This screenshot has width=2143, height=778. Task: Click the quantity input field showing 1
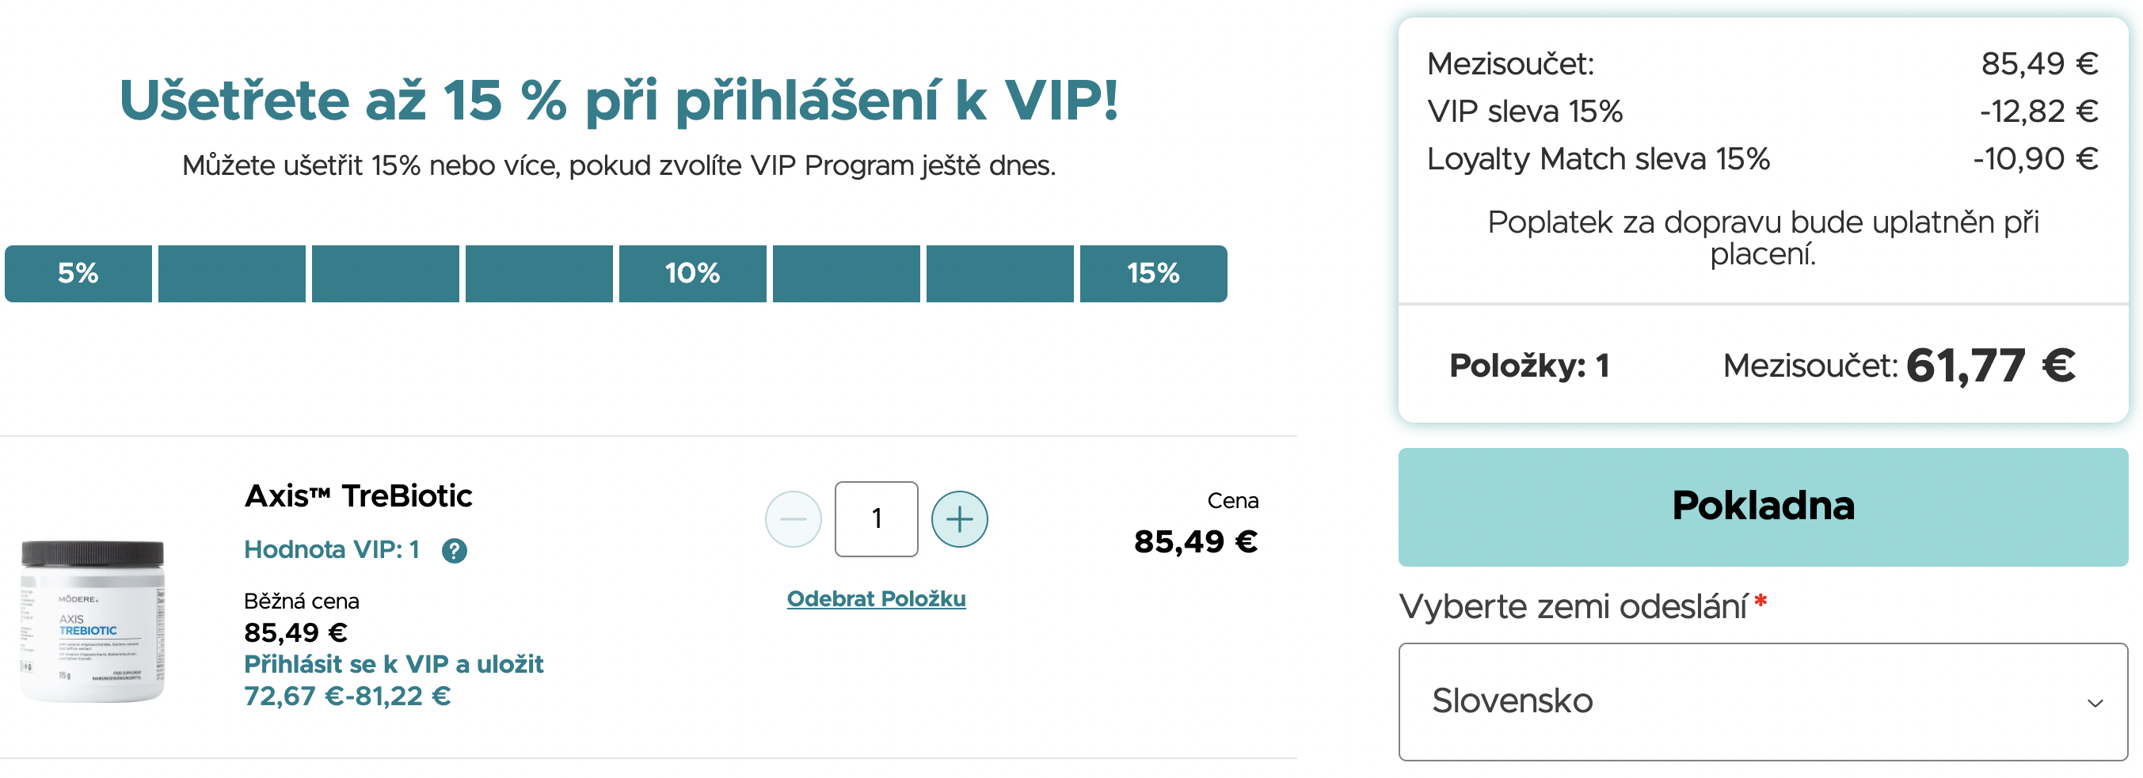pos(876,519)
